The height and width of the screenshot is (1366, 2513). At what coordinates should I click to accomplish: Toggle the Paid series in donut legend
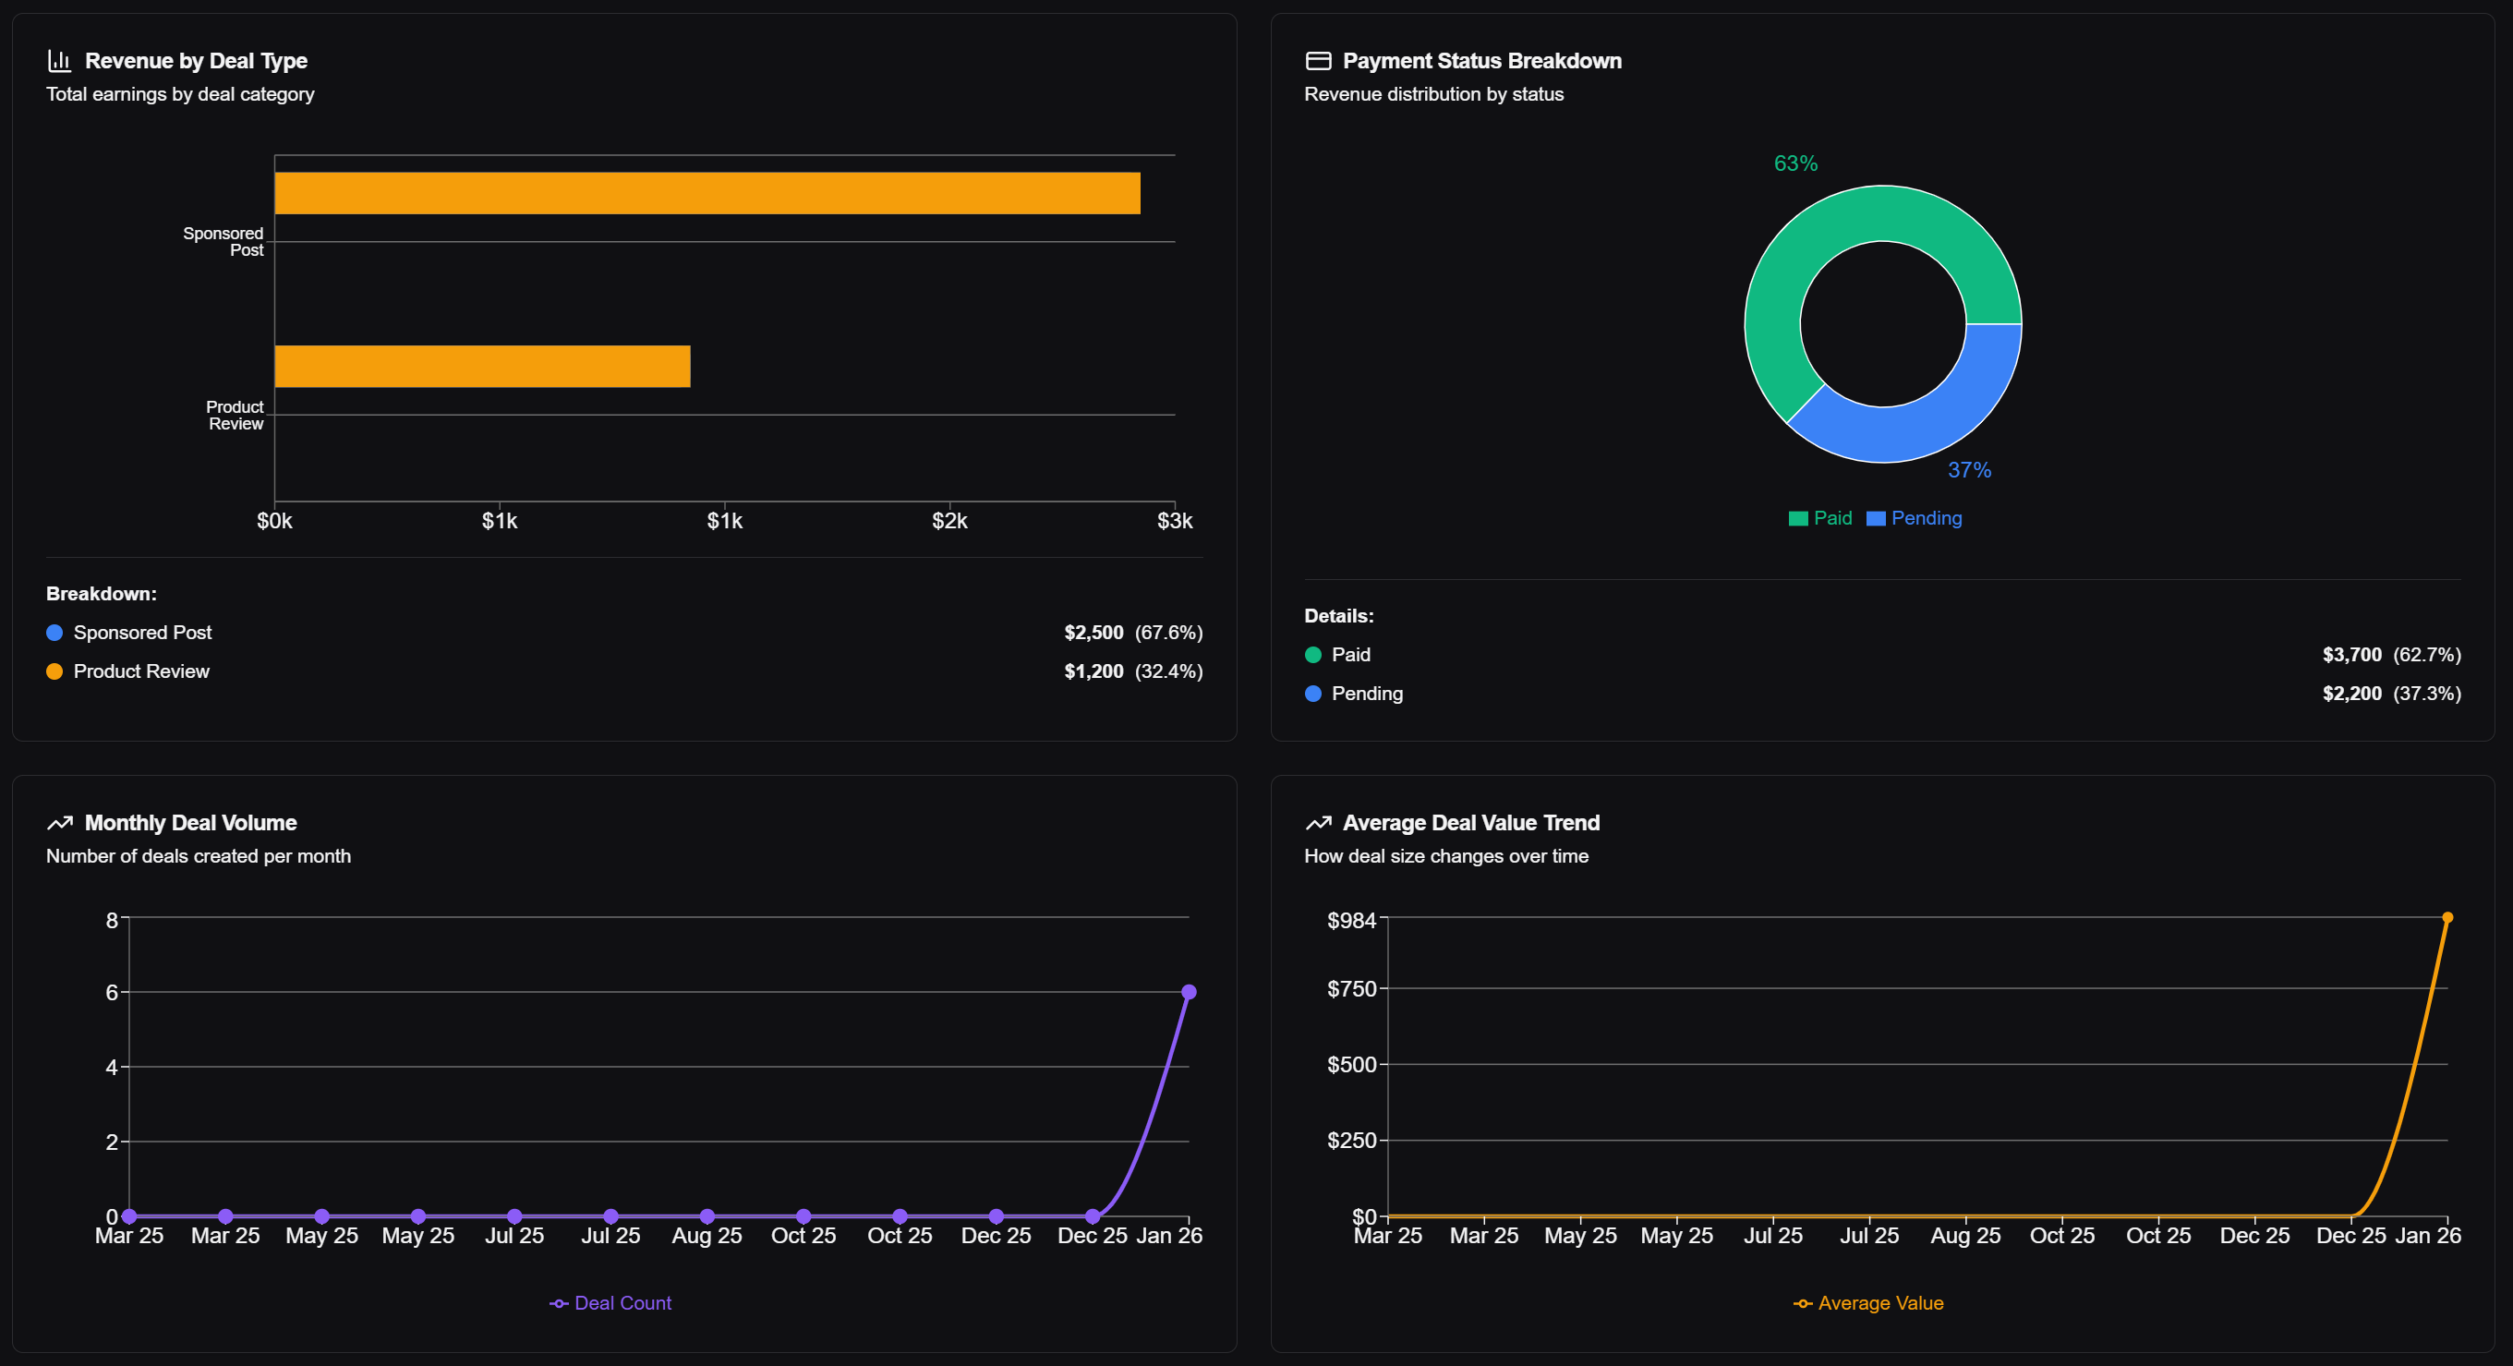pos(1832,519)
